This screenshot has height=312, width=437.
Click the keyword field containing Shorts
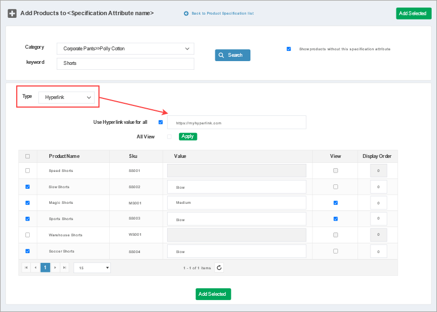pyautogui.click(x=125, y=63)
